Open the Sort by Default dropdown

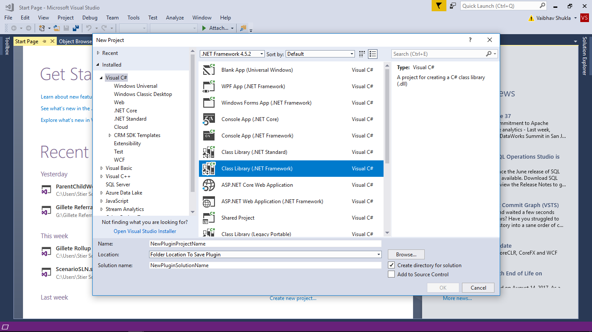click(x=352, y=54)
